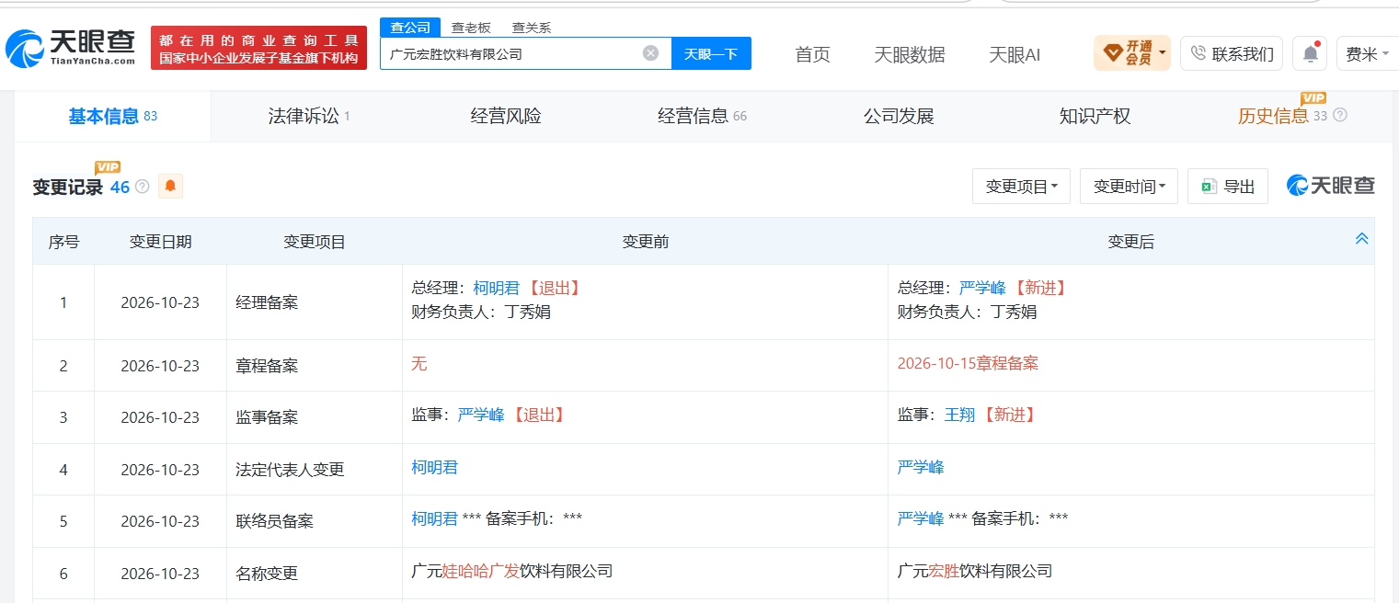
Task: Click the orange bell beside 变更记录
Action: (x=170, y=187)
